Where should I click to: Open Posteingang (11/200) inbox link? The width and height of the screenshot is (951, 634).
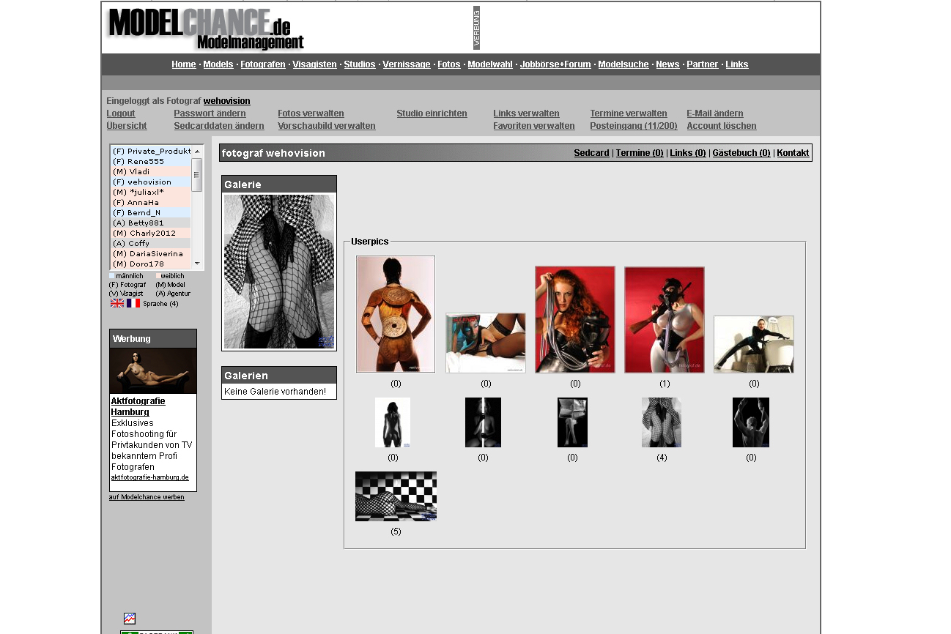(634, 126)
